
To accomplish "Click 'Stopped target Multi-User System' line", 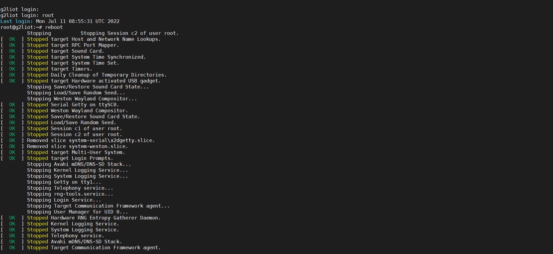I will tap(76, 152).
